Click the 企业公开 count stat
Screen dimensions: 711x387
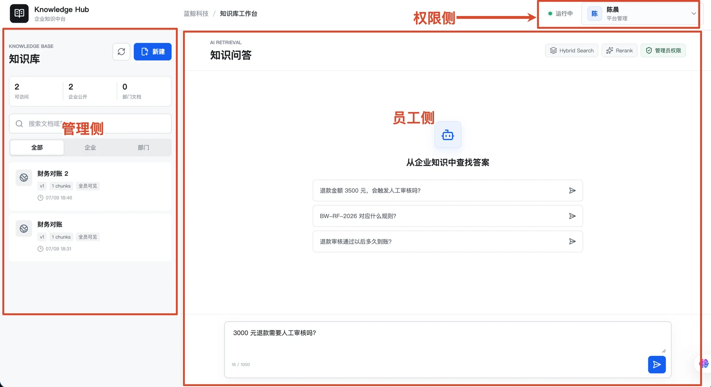[x=90, y=91]
